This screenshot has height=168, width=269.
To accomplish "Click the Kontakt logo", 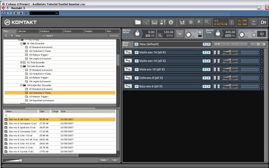I will (x=21, y=22).
